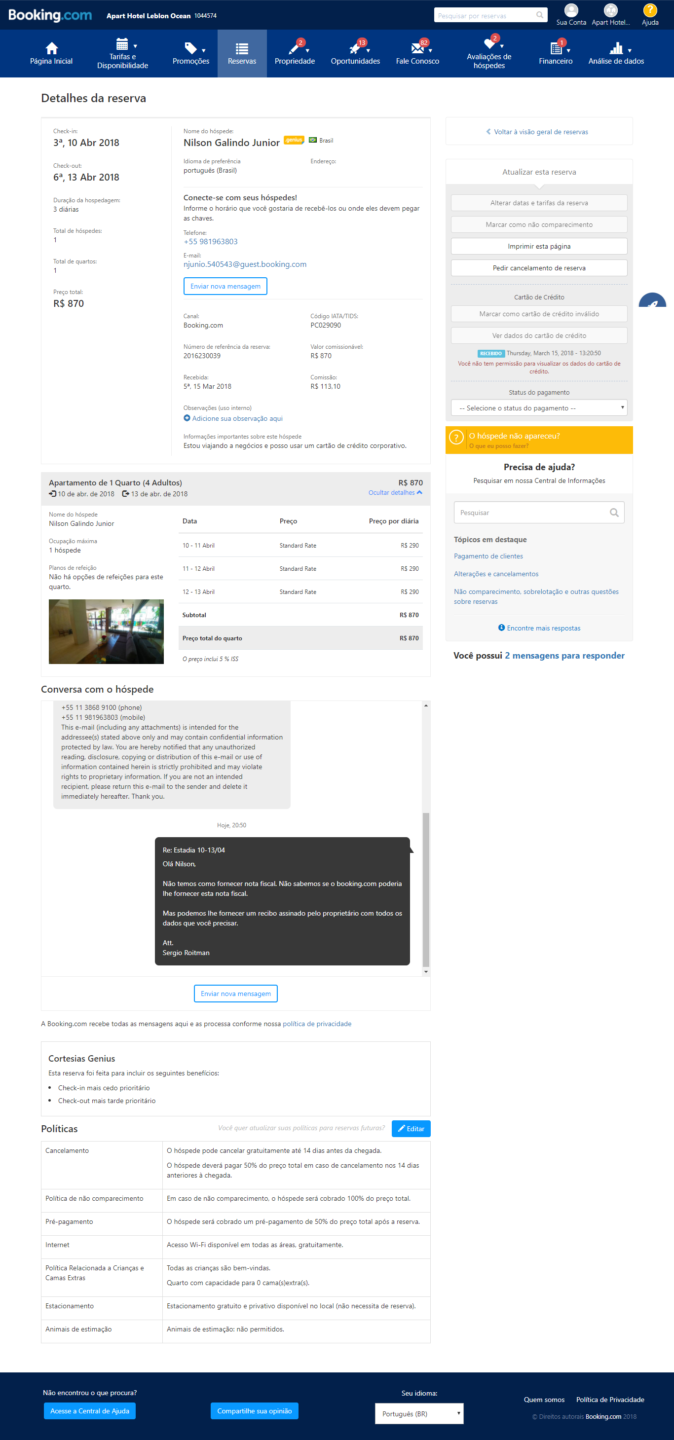The width and height of the screenshot is (674, 1440).
Task: Click the Brazil flag icon
Action: click(313, 140)
